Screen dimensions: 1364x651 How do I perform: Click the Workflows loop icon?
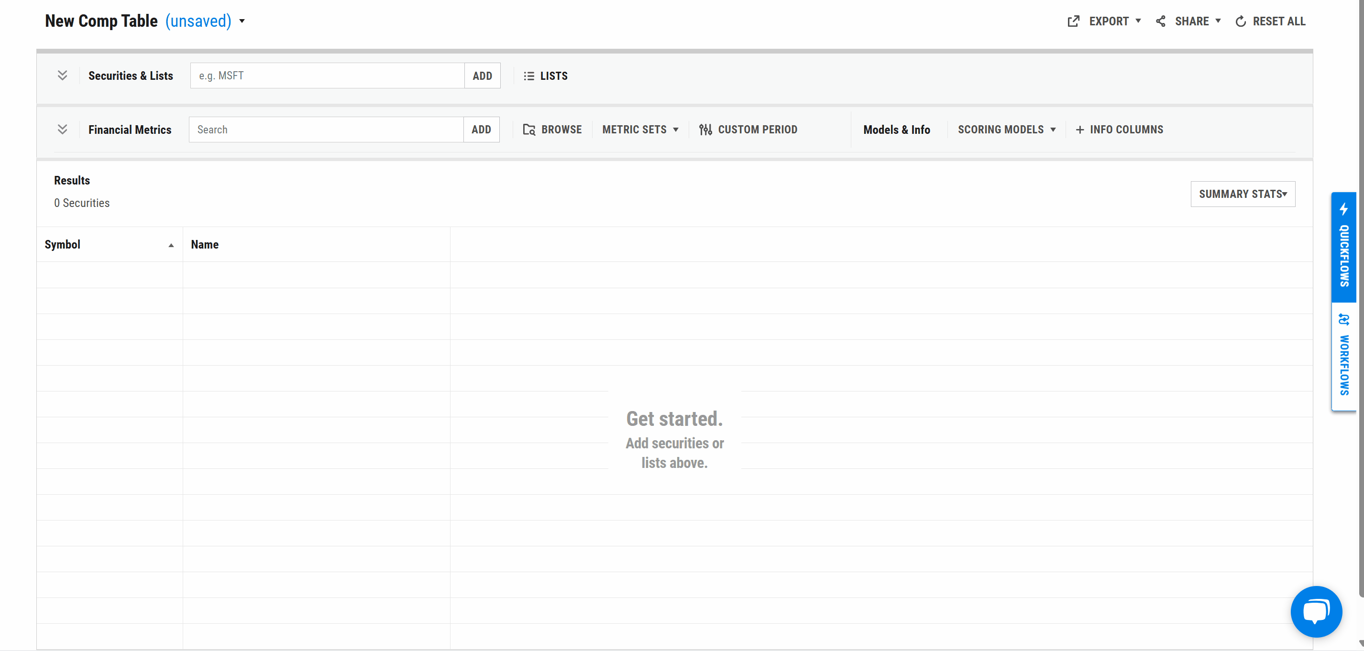pos(1344,320)
